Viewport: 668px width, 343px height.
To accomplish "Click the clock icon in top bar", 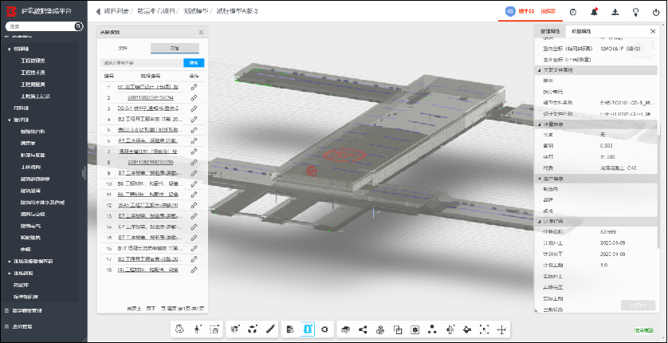I will tap(574, 12).
